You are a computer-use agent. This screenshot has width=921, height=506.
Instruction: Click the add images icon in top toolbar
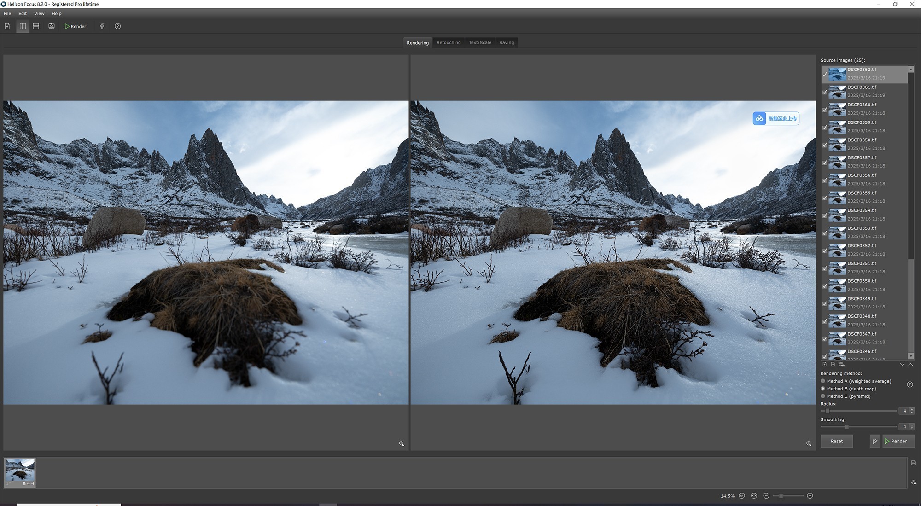tap(7, 26)
